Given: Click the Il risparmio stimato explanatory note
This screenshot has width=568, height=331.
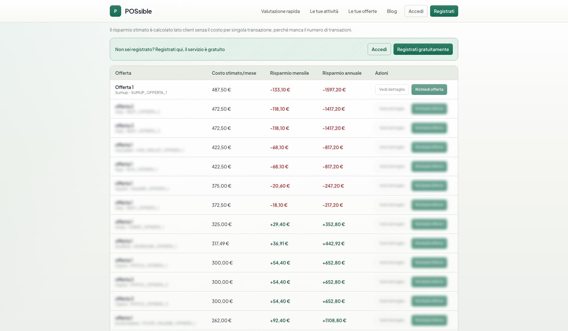Looking at the screenshot, I should (231, 30).
